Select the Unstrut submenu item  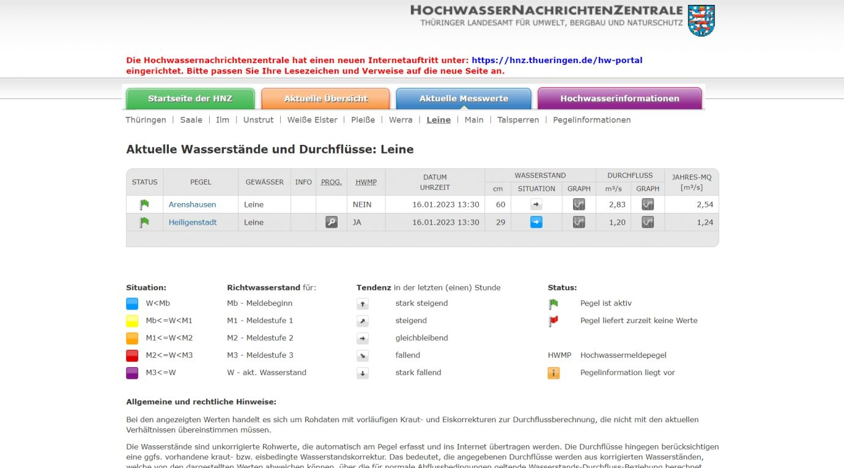click(258, 120)
